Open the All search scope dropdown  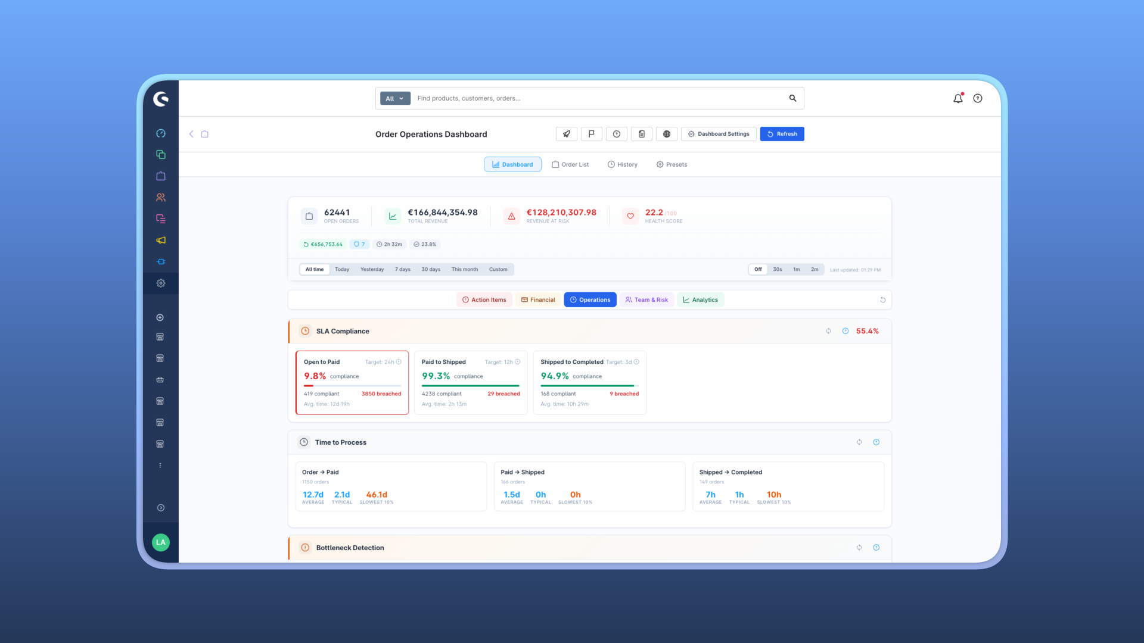point(395,99)
